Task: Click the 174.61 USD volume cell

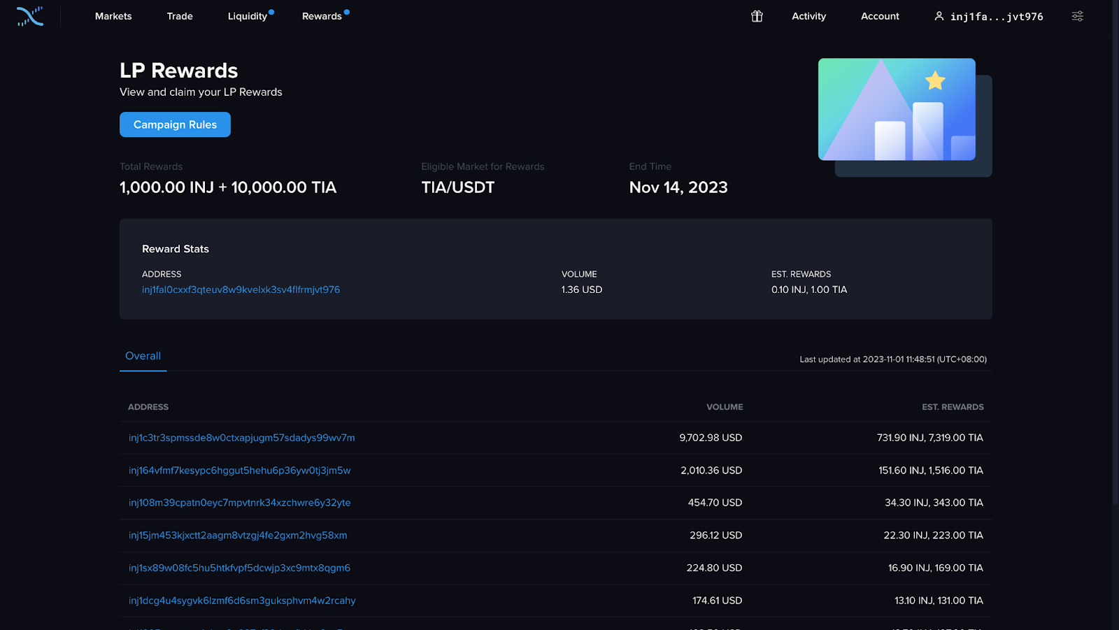Action: coord(717,601)
